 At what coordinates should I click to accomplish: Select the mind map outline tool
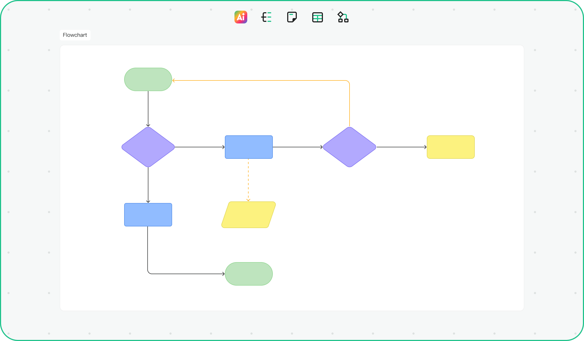click(267, 17)
